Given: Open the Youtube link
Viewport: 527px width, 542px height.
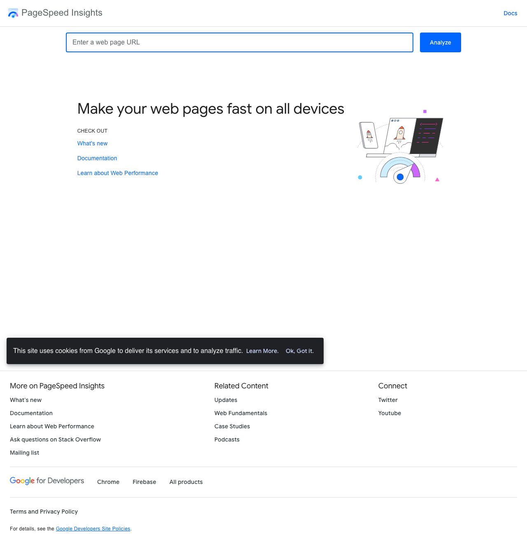Looking at the screenshot, I should click(x=389, y=413).
